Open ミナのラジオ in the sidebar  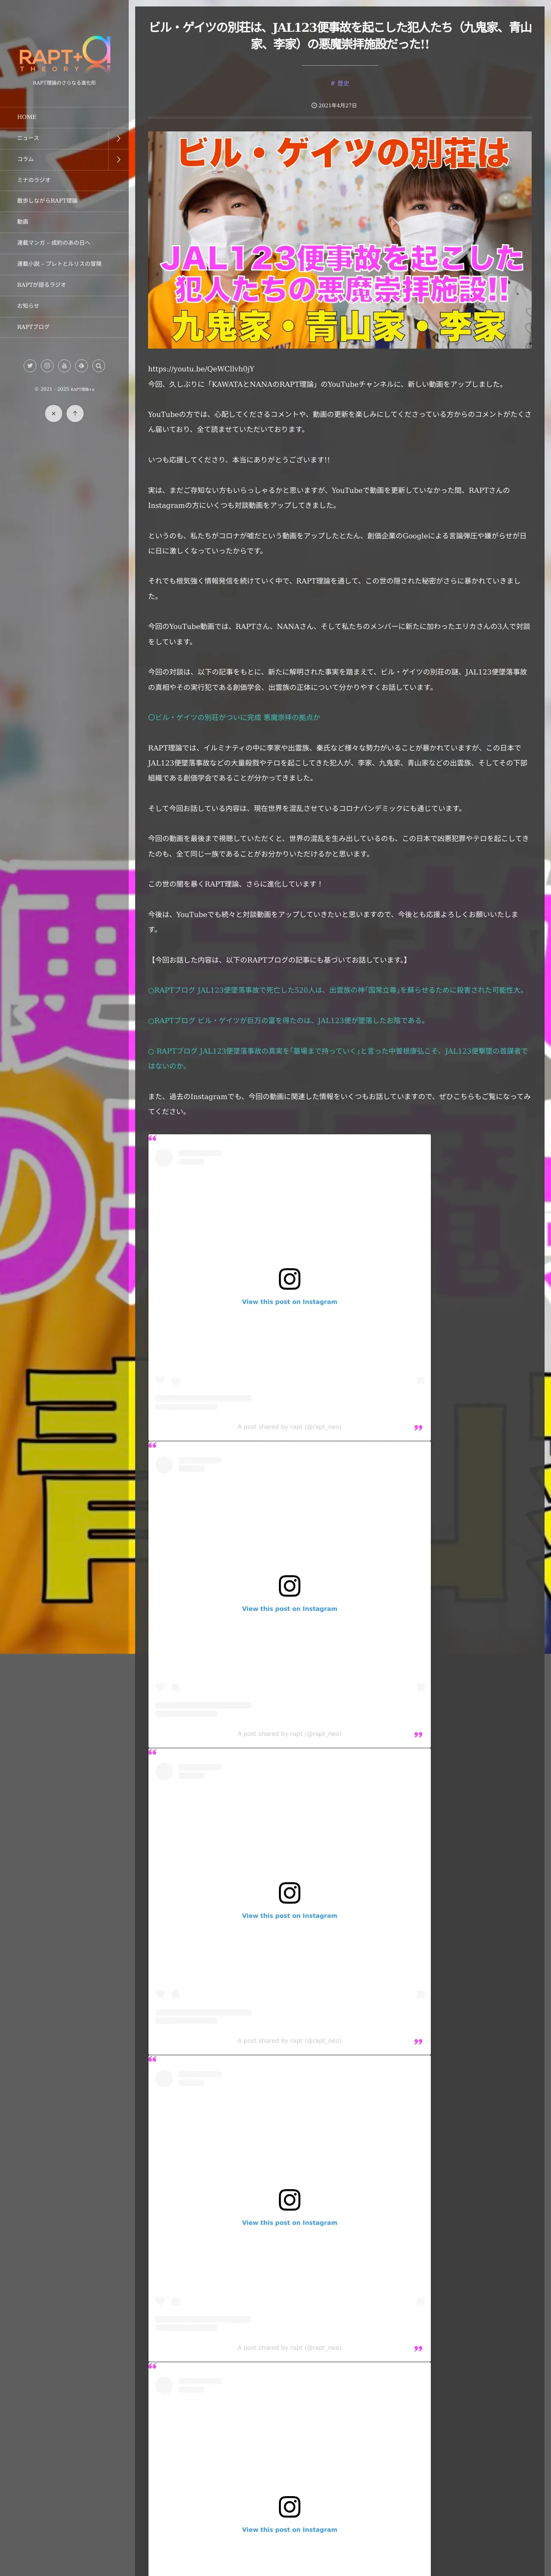tap(64, 180)
